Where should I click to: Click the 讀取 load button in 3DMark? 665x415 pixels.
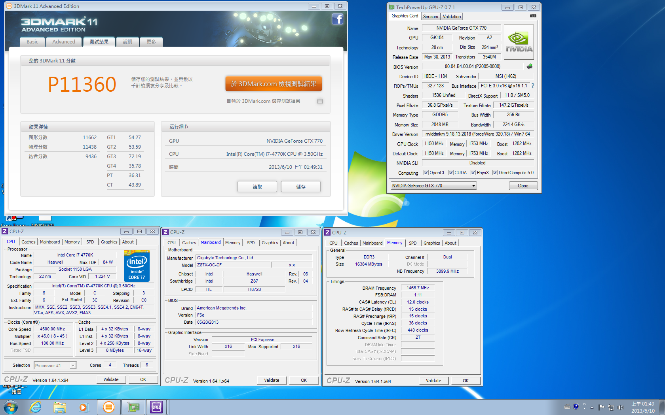pos(257,187)
